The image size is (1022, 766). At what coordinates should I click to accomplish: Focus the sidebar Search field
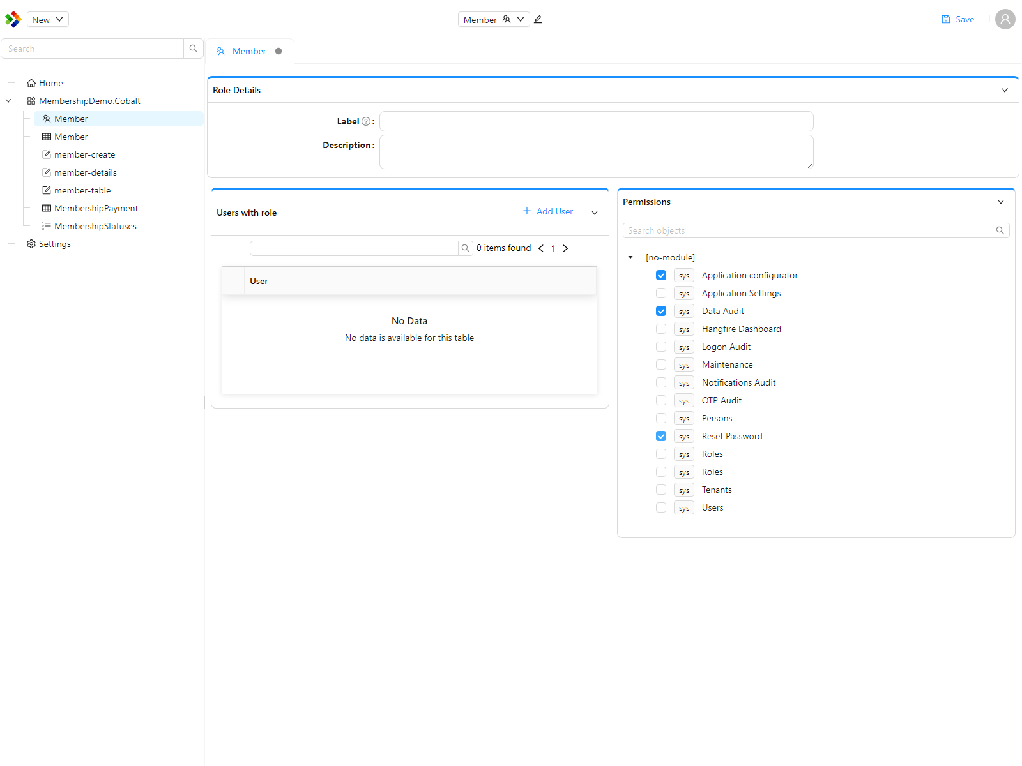click(x=93, y=49)
